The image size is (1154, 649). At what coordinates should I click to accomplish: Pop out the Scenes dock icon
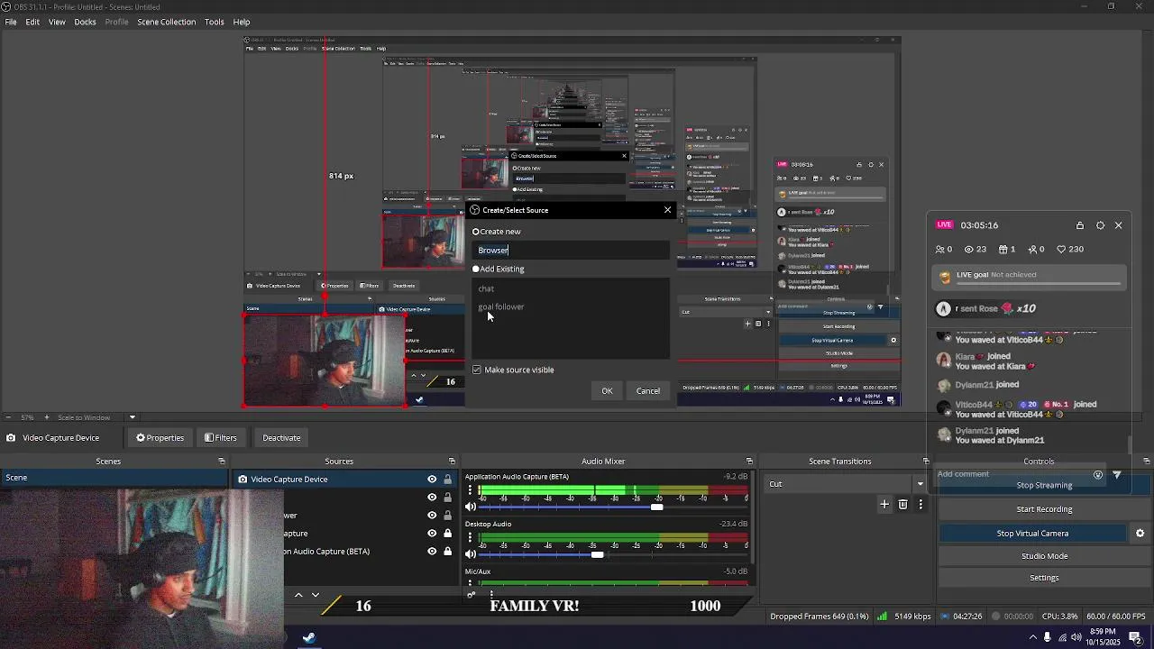(x=222, y=462)
